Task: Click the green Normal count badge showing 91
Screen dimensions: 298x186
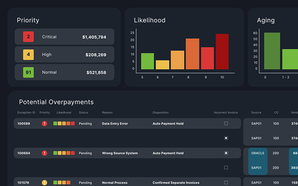Action: tap(28, 72)
